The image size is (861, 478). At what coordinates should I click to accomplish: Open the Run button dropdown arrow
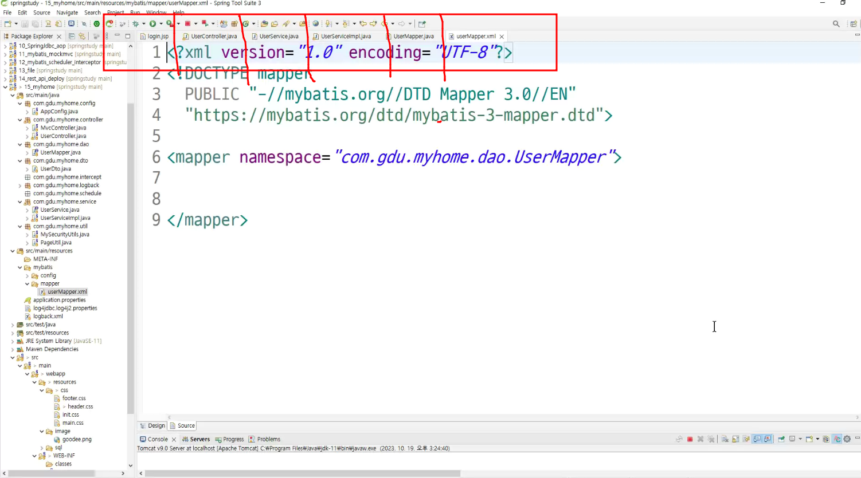(161, 24)
